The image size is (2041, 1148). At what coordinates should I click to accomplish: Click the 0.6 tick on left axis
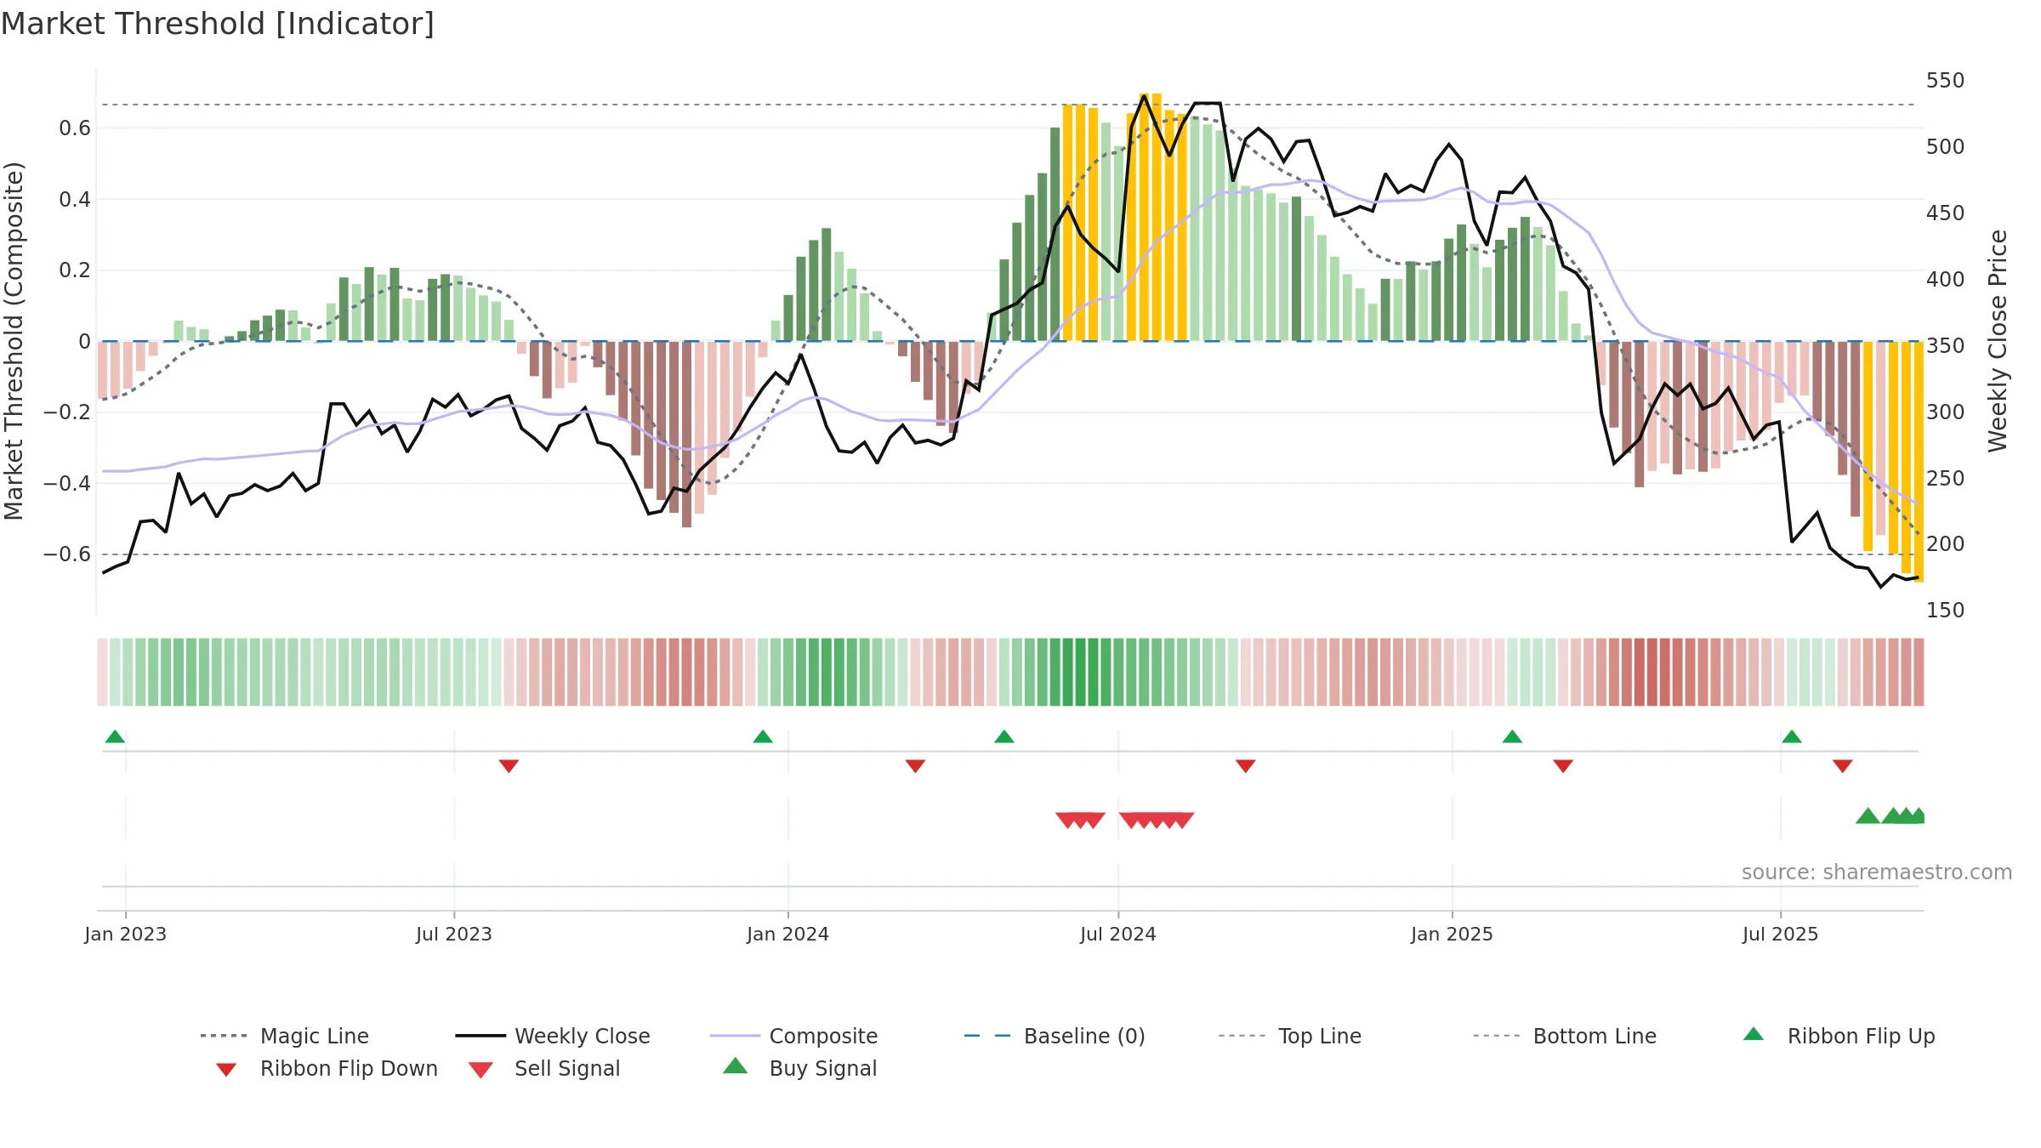point(75,128)
